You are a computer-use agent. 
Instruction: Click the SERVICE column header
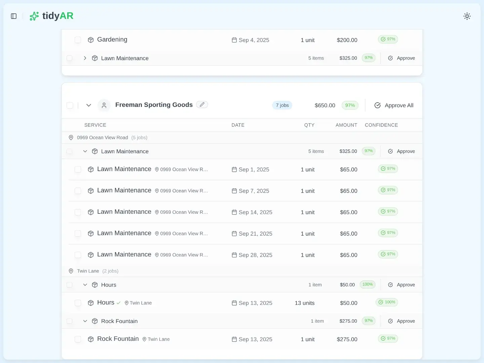pyautogui.click(x=95, y=125)
